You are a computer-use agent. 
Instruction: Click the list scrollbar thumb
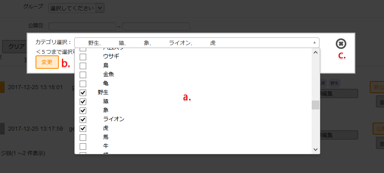[315, 105]
